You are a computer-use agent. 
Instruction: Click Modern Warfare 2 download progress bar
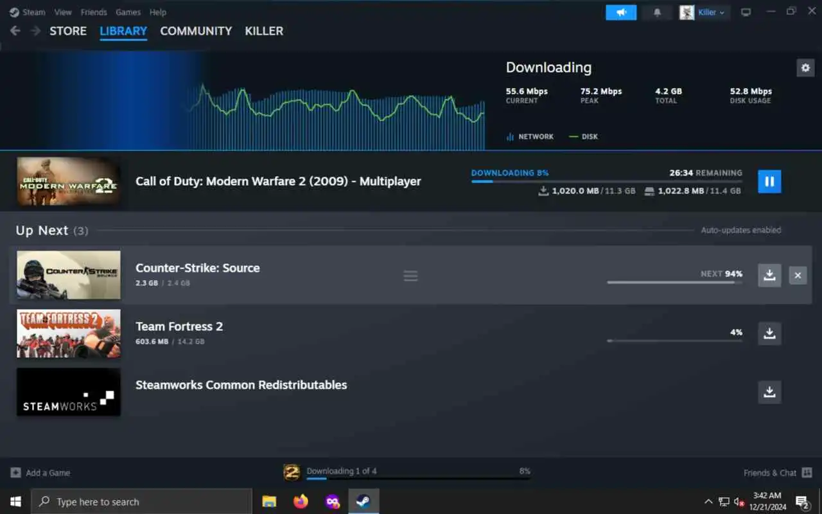point(606,182)
